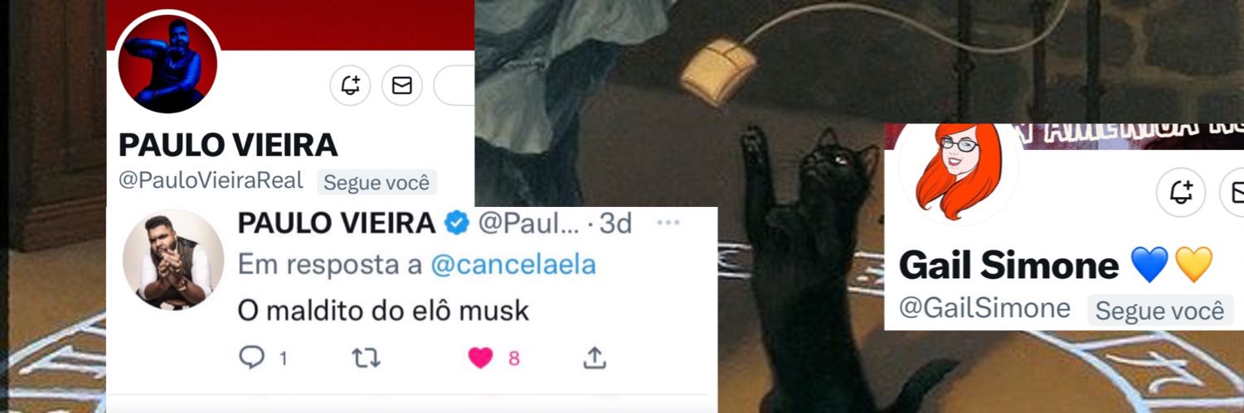
Task: Open the @cancelaela mention link
Action: pos(513,265)
